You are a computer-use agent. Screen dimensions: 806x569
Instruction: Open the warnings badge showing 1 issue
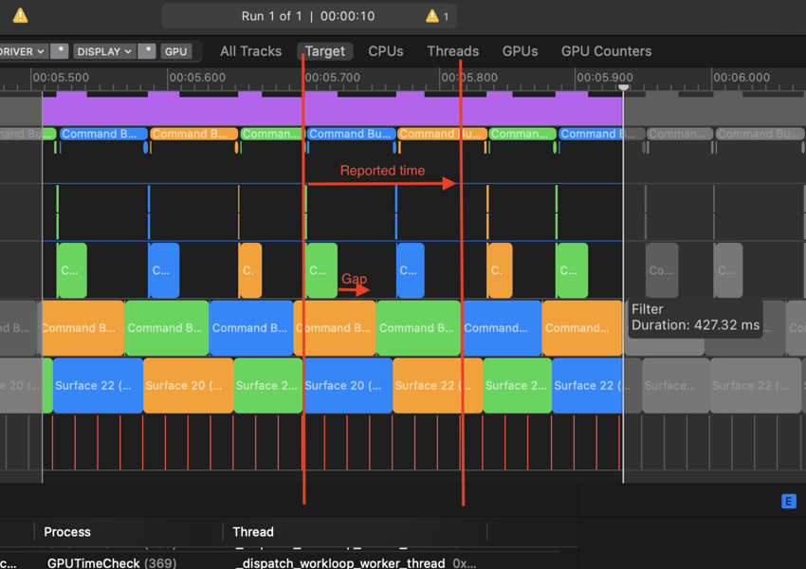pyautogui.click(x=431, y=15)
